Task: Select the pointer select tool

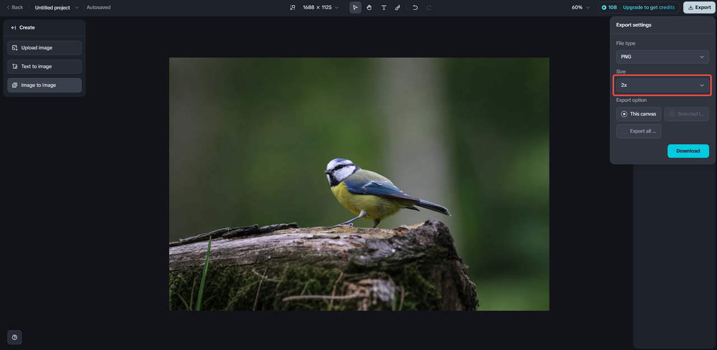Action: [x=355, y=7]
